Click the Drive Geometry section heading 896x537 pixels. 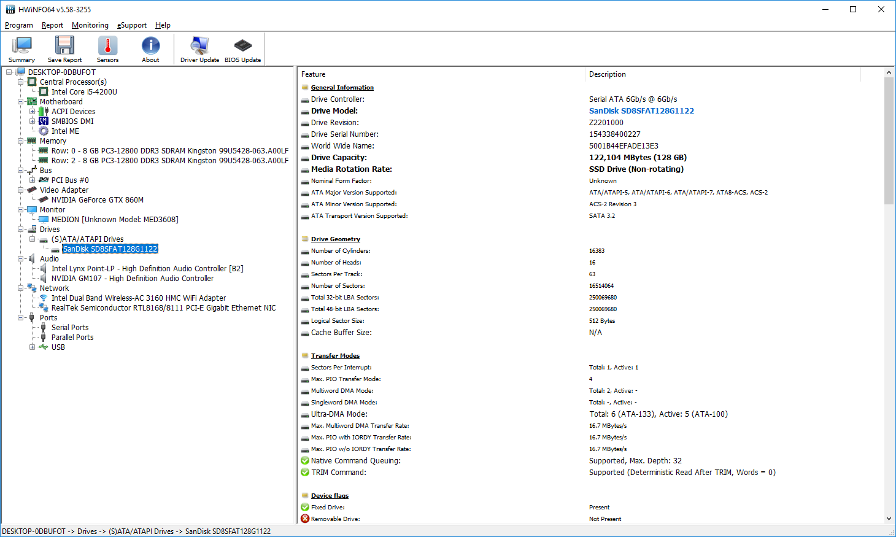pos(336,239)
